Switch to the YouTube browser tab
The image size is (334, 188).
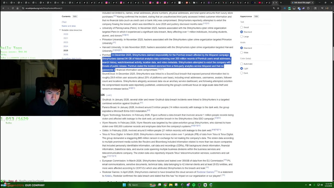(261, 3)
